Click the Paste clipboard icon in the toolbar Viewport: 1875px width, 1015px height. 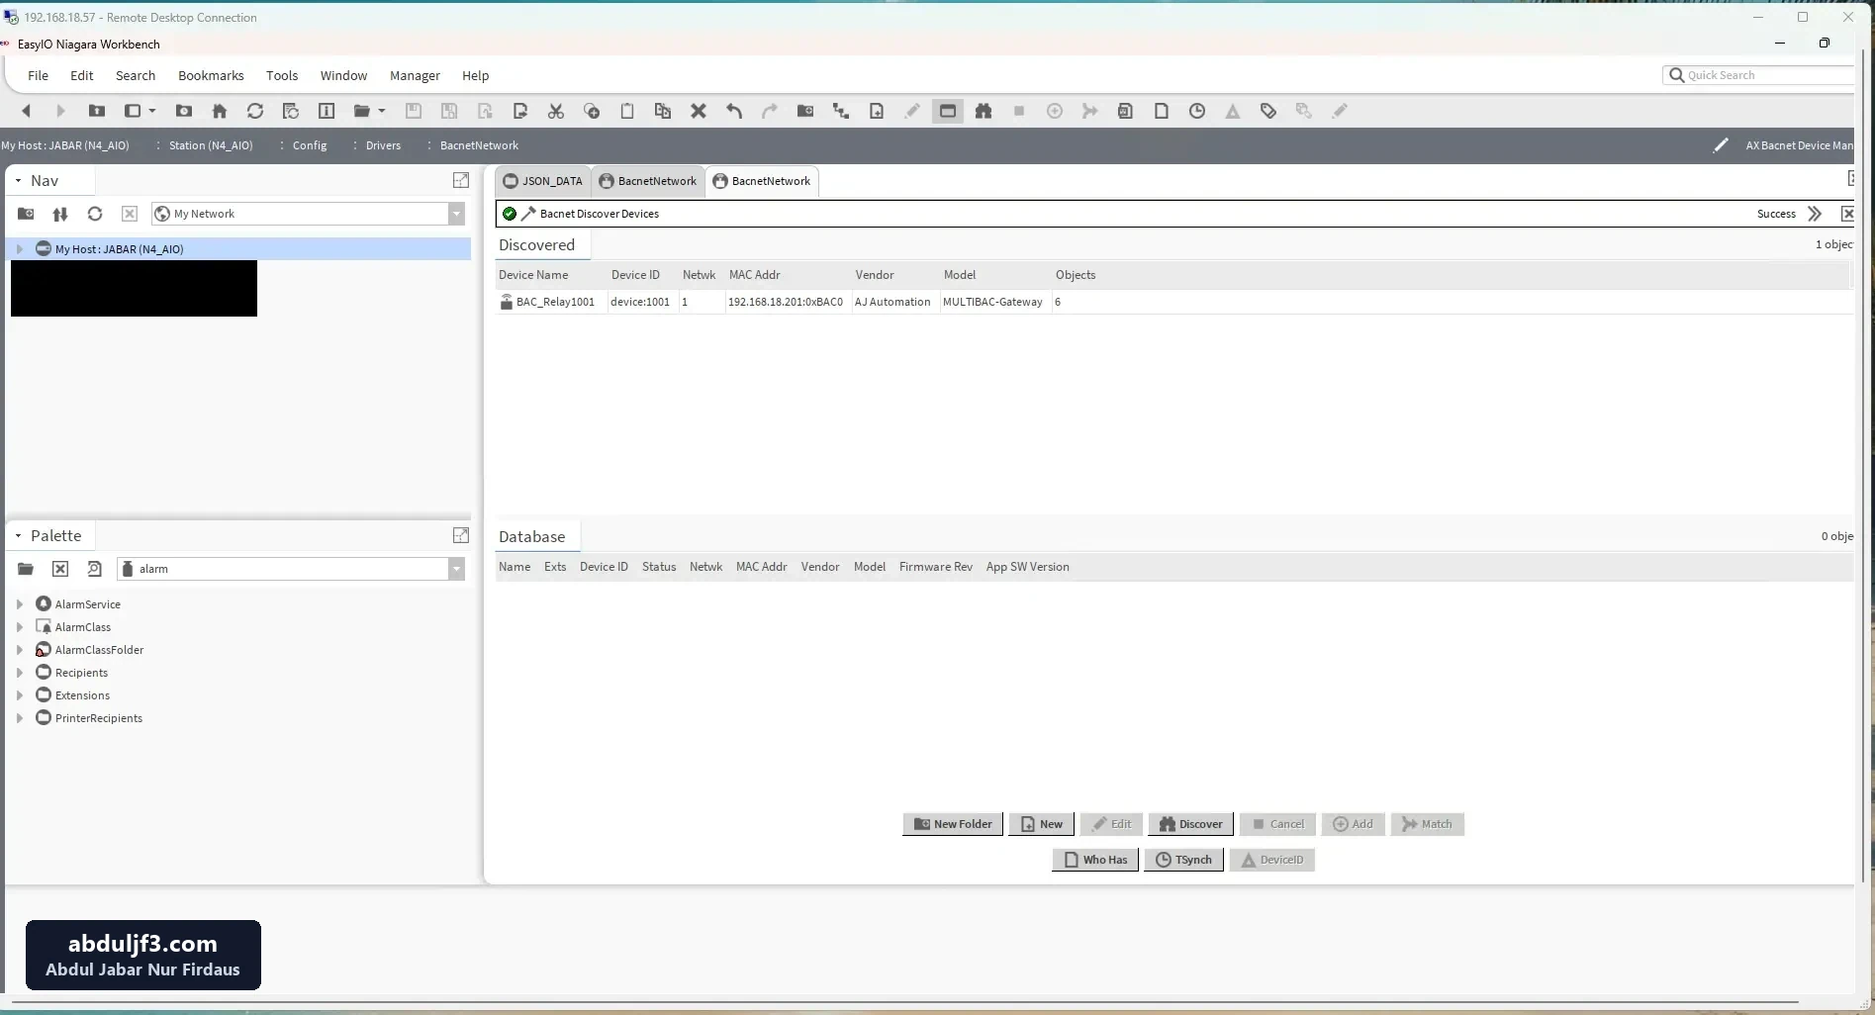pyautogui.click(x=627, y=111)
